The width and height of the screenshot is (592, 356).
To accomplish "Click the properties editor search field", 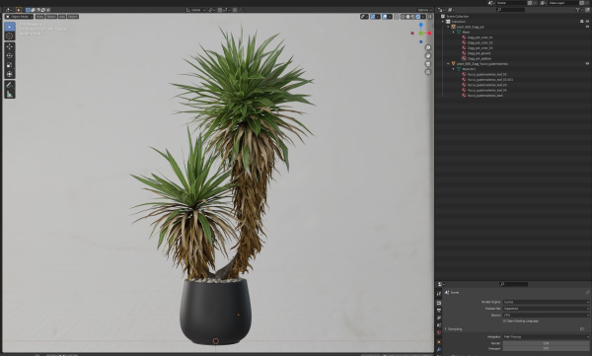I will [x=513, y=284].
